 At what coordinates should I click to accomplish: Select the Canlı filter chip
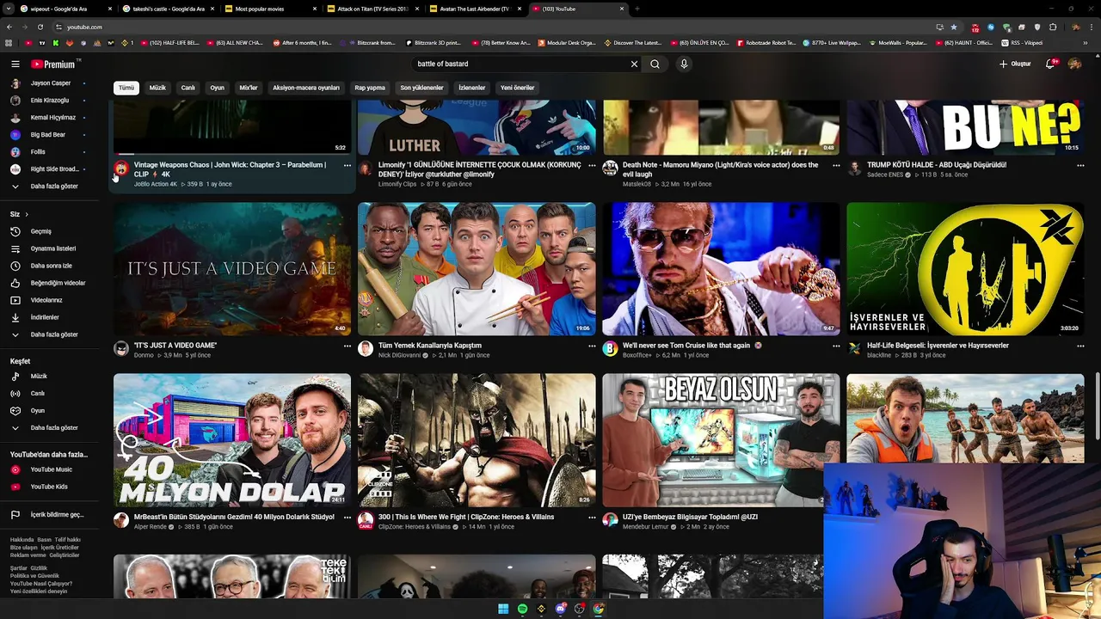point(188,88)
